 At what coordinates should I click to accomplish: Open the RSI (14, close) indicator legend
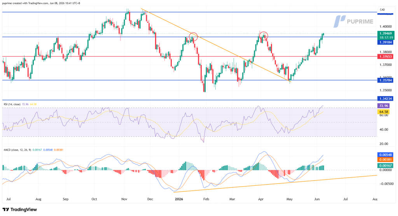(x=12, y=104)
